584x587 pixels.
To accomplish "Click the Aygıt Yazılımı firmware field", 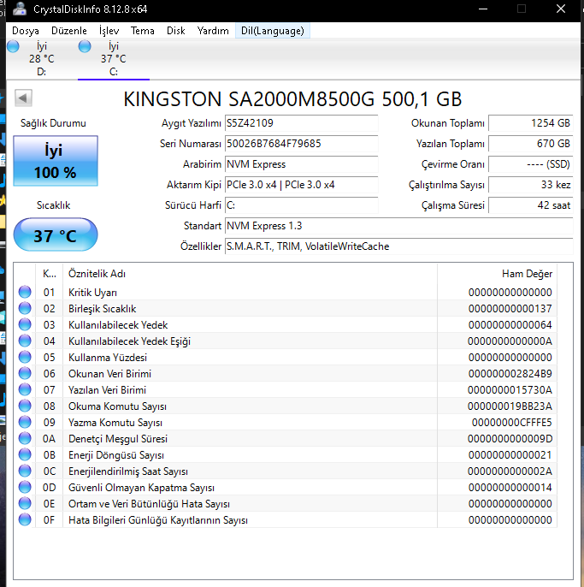I will (301, 123).
